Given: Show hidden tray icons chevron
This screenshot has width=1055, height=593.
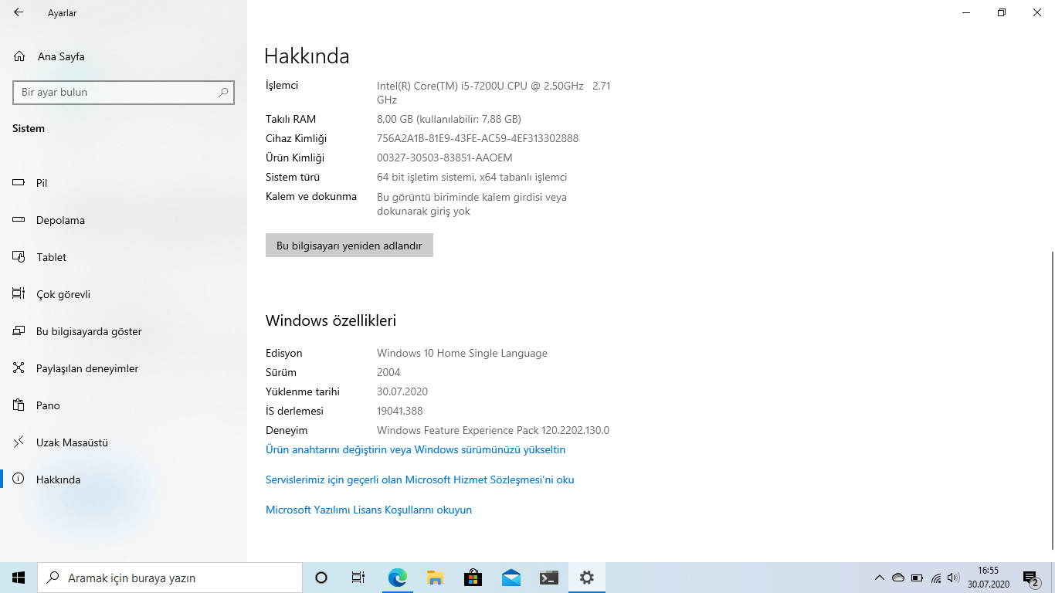Looking at the screenshot, I should tap(879, 578).
